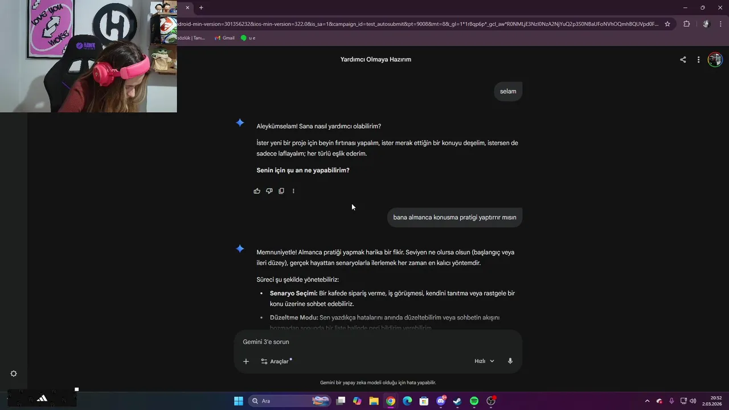Start voice input with microphone icon
This screenshot has width=729, height=410.
tap(510, 361)
